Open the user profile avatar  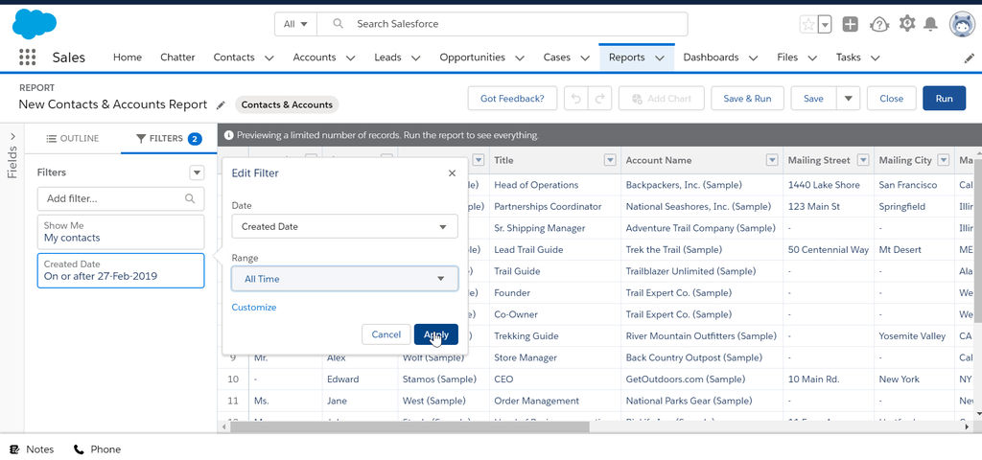click(962, 24)
